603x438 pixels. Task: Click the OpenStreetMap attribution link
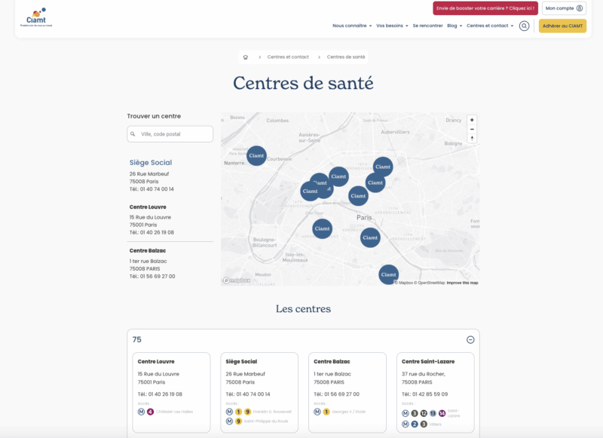(429, 283)
